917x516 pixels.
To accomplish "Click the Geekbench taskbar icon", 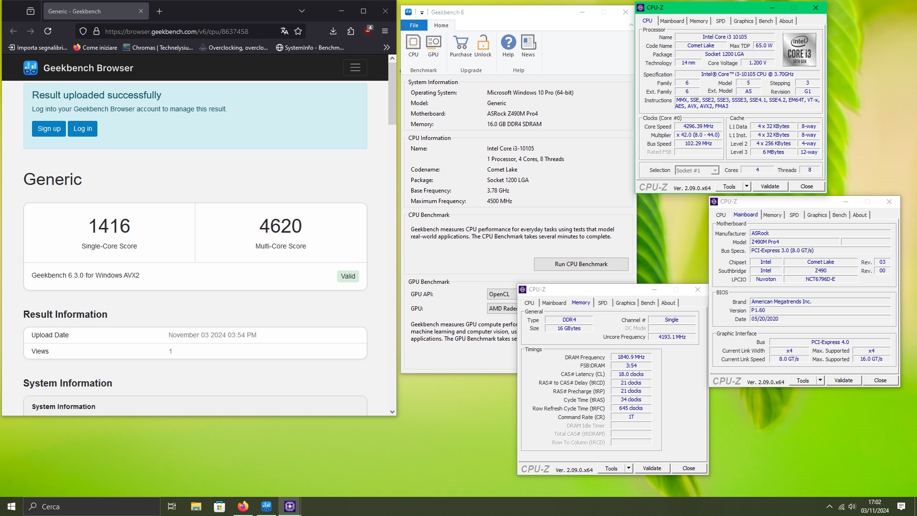I will coord(267,506).
